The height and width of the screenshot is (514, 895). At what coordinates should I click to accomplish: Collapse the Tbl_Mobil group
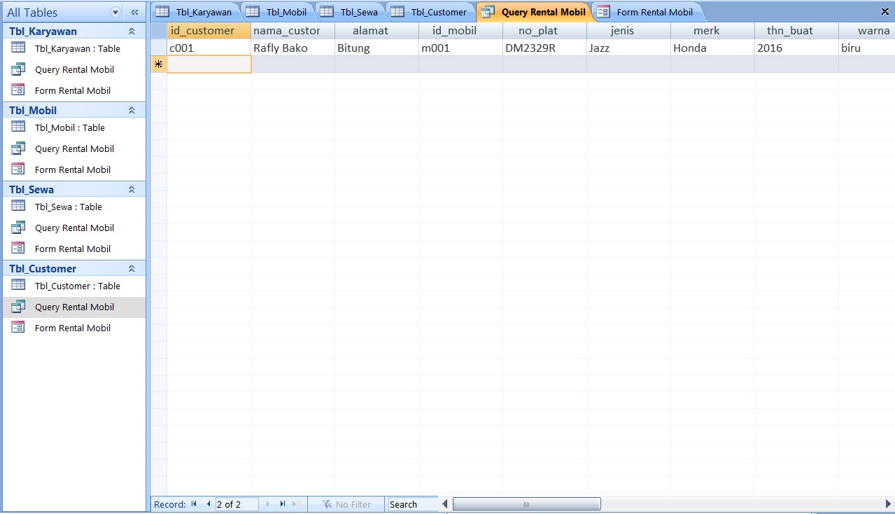pos(130,110)
